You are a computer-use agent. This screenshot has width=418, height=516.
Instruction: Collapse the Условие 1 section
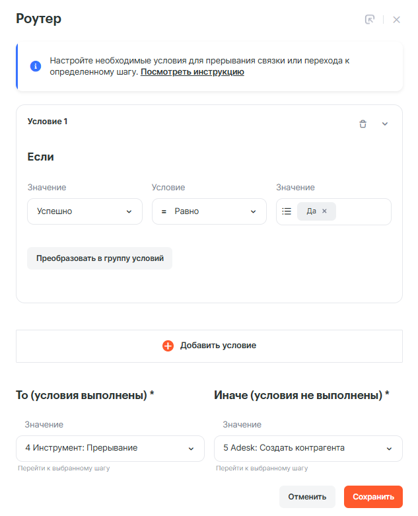pos(385,124)
